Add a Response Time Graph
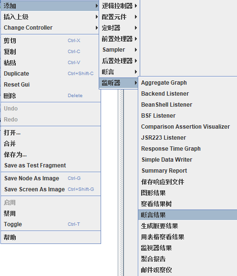The image size is (237, 276). pos(188,149)
